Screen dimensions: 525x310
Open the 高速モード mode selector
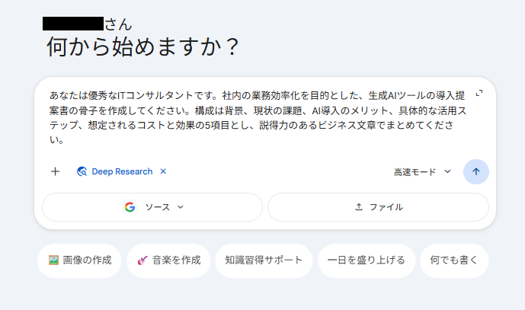click(x=415, y=172)
